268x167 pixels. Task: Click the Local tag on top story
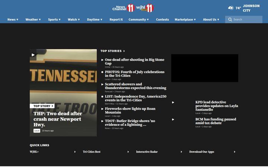click(x=37, y=131)
